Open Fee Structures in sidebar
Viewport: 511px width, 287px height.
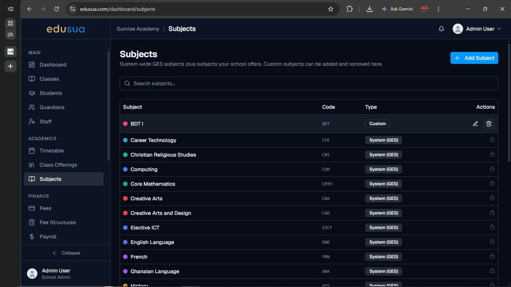(x=64, y=222)
